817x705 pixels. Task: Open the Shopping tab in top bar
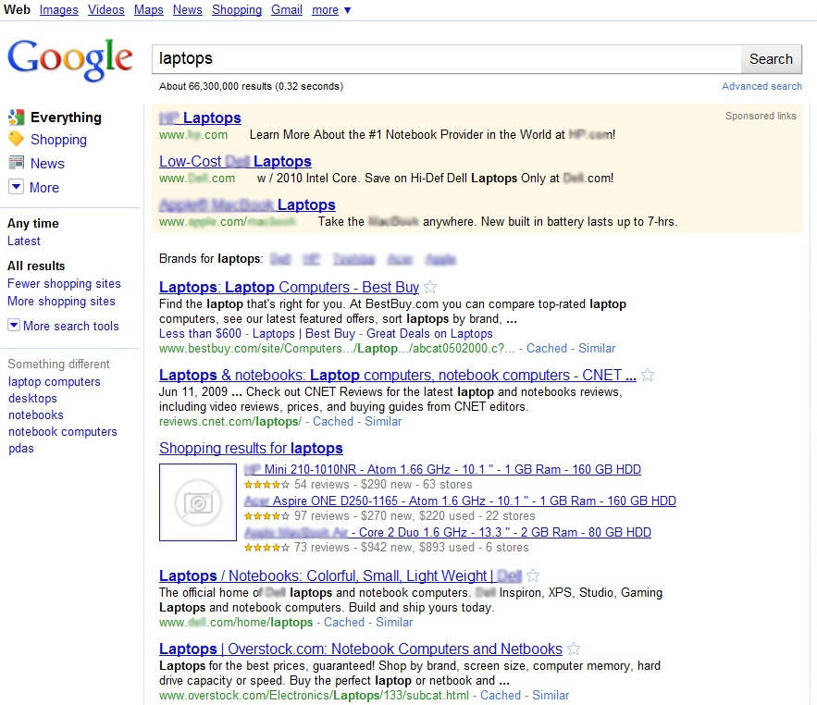click(237, 10)
